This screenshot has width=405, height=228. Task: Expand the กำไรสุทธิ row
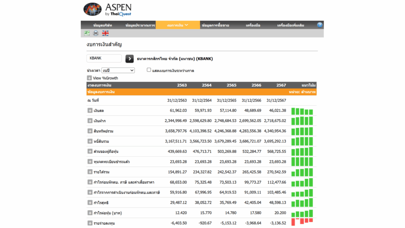click(x=90, y=203)
